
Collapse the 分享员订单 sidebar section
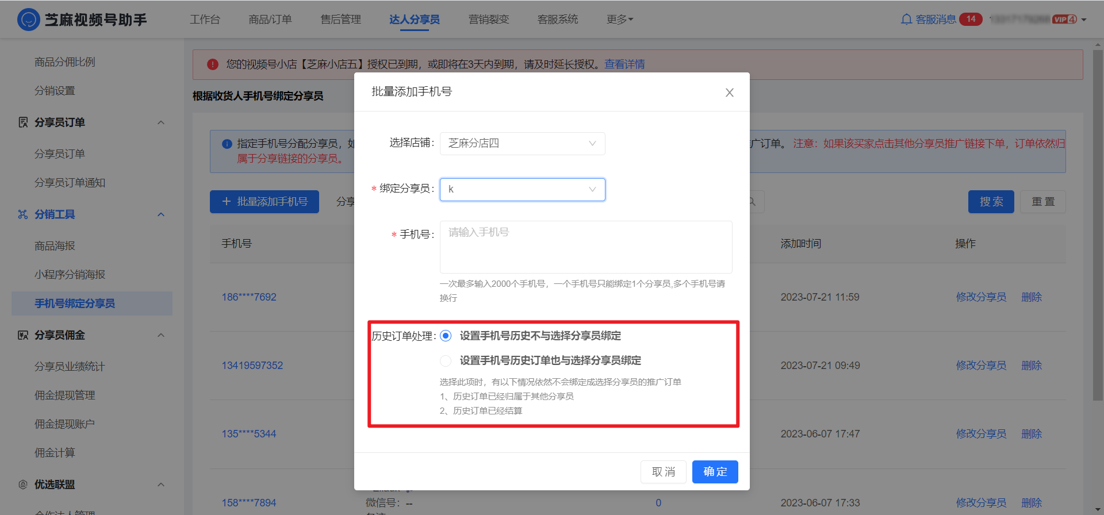coord(161,122)
